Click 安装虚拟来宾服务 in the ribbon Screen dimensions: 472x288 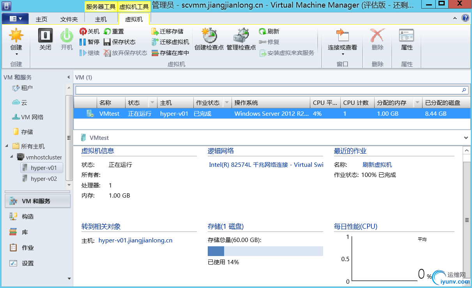286,53
